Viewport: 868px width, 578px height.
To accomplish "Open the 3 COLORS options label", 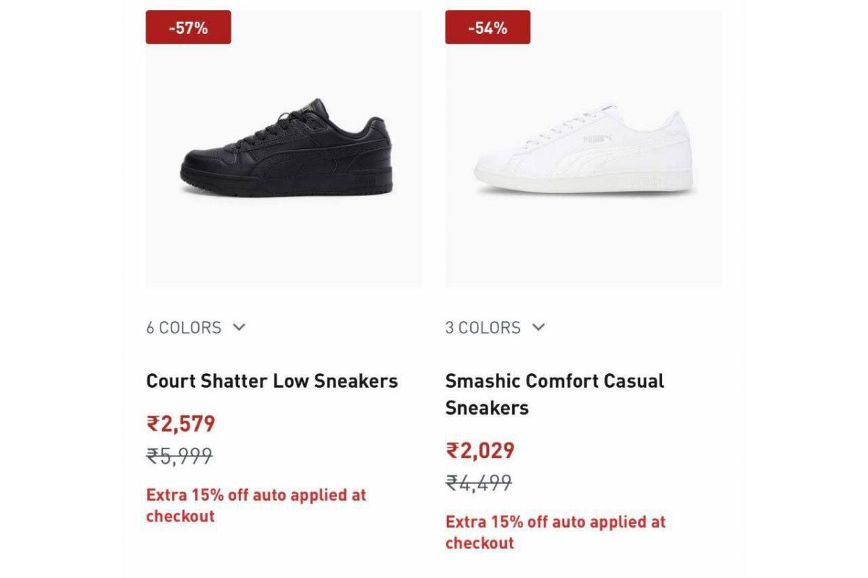I will (x=482, y=328).
